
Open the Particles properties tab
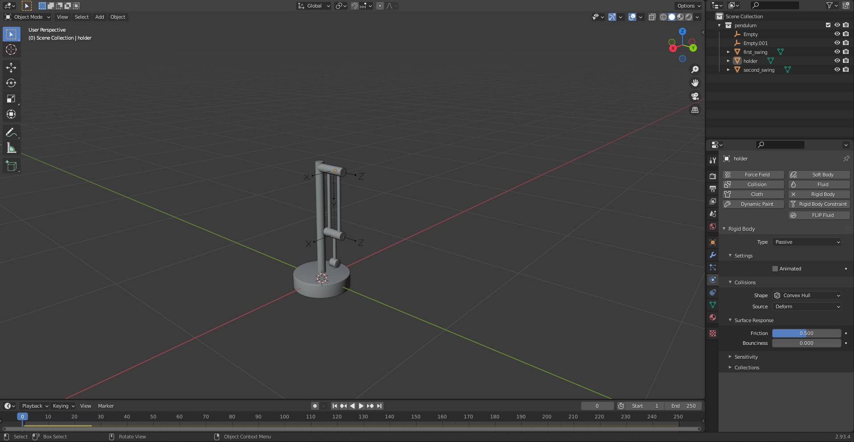coord(713,267)
